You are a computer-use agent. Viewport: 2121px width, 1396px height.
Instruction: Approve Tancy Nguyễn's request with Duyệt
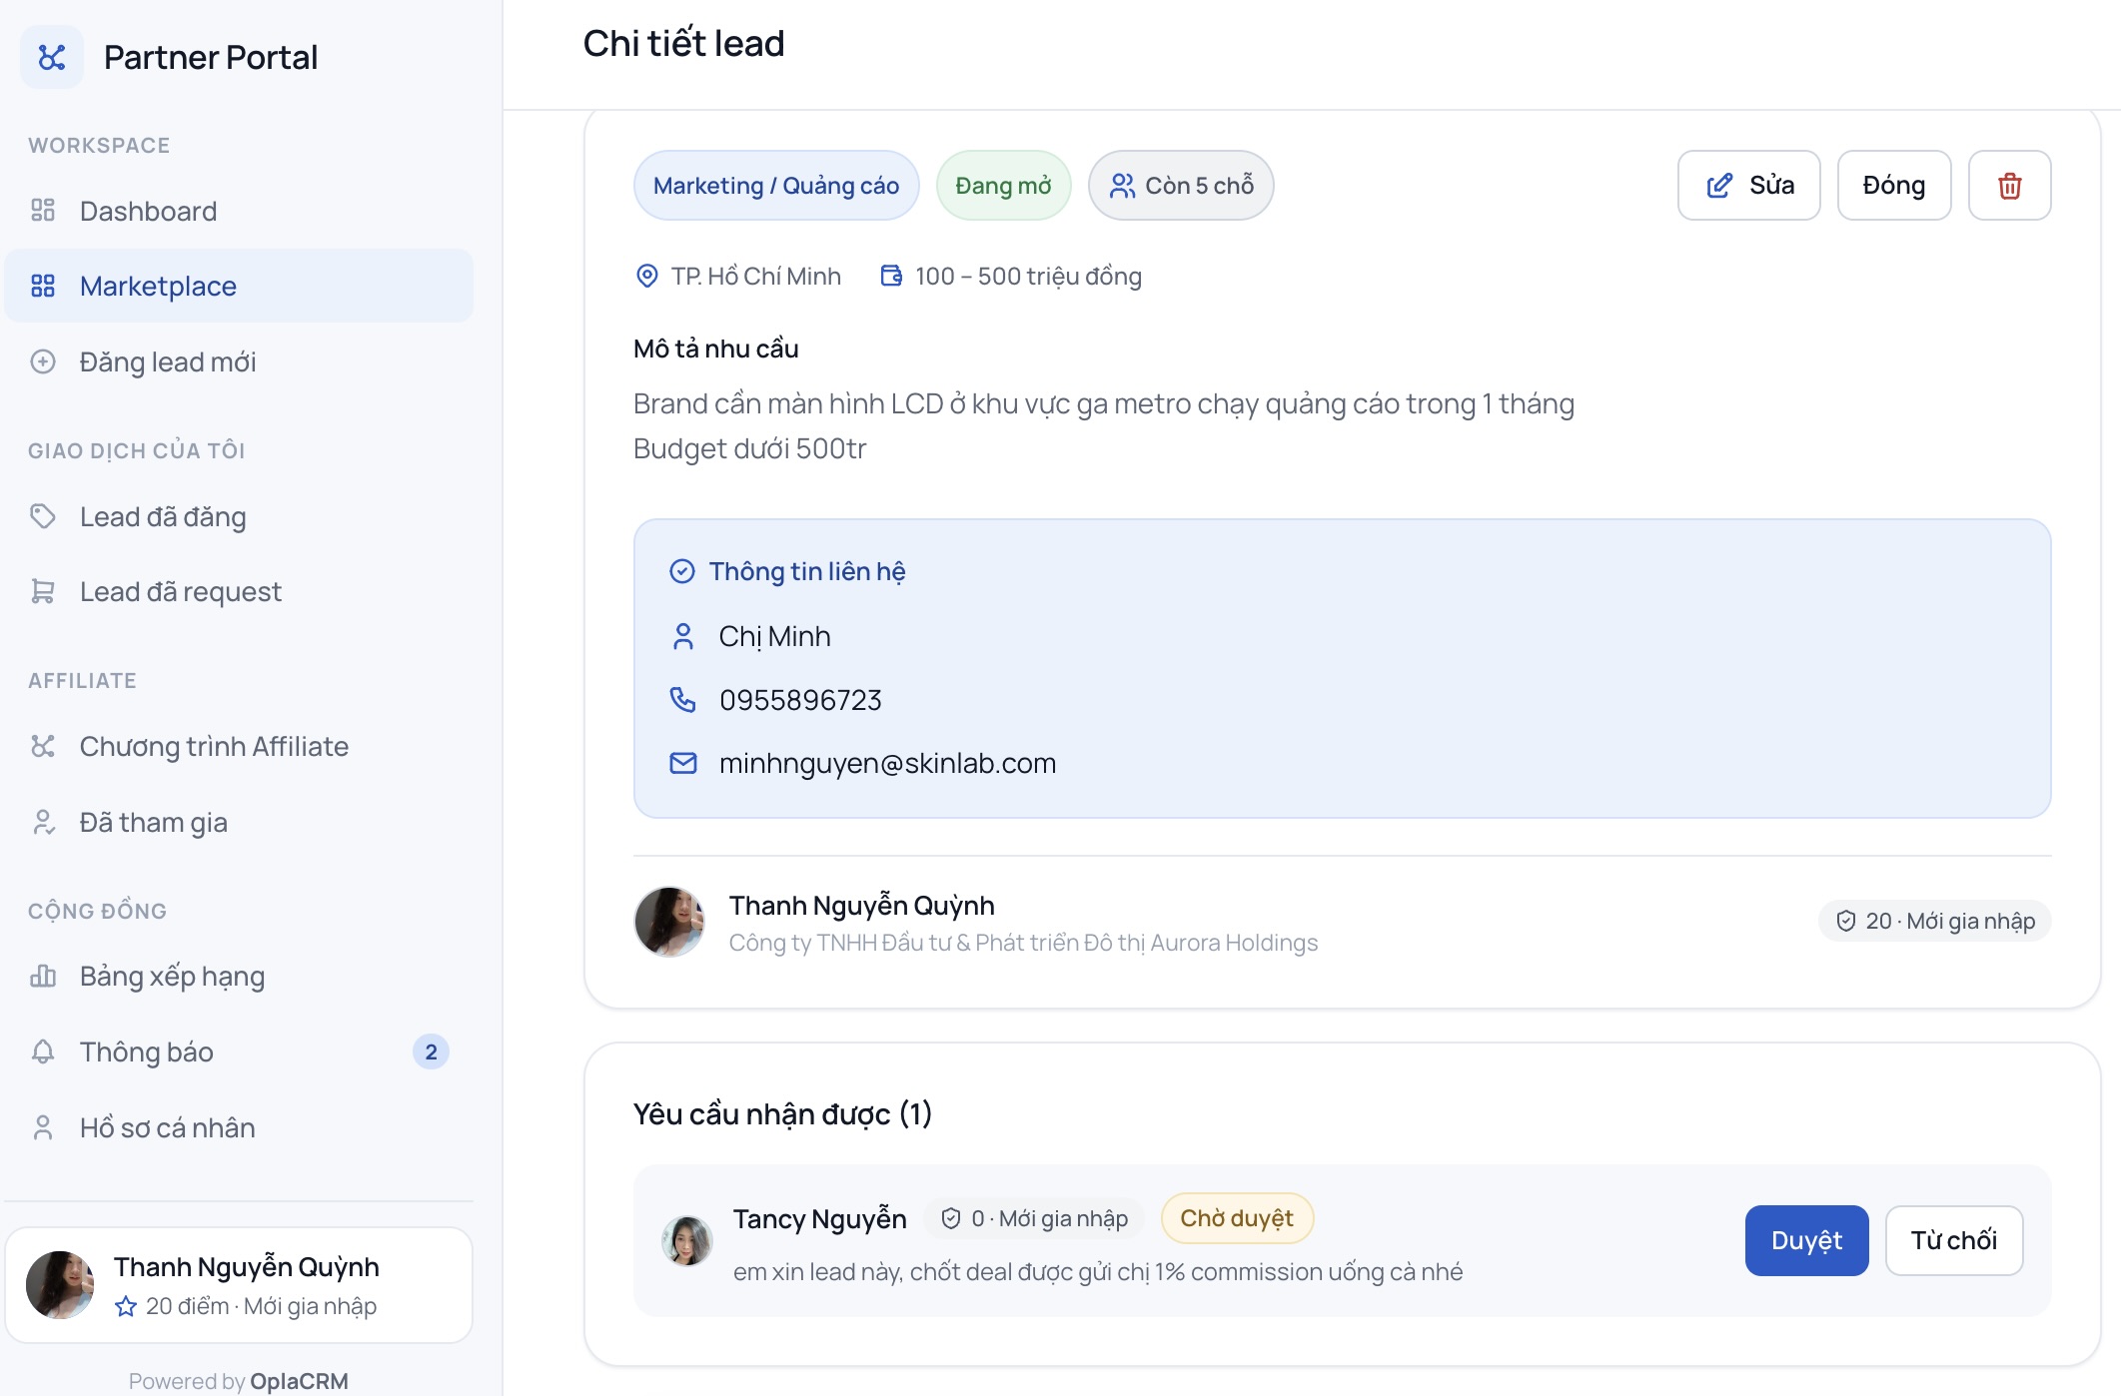pos(1806,1240)
